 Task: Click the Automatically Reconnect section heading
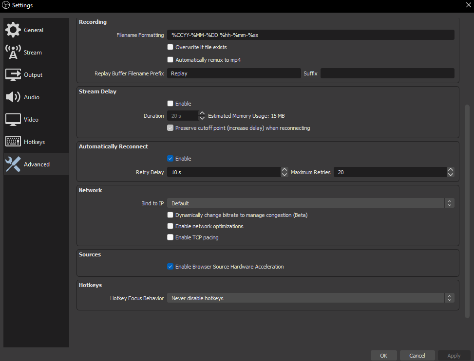coord(114,146)
